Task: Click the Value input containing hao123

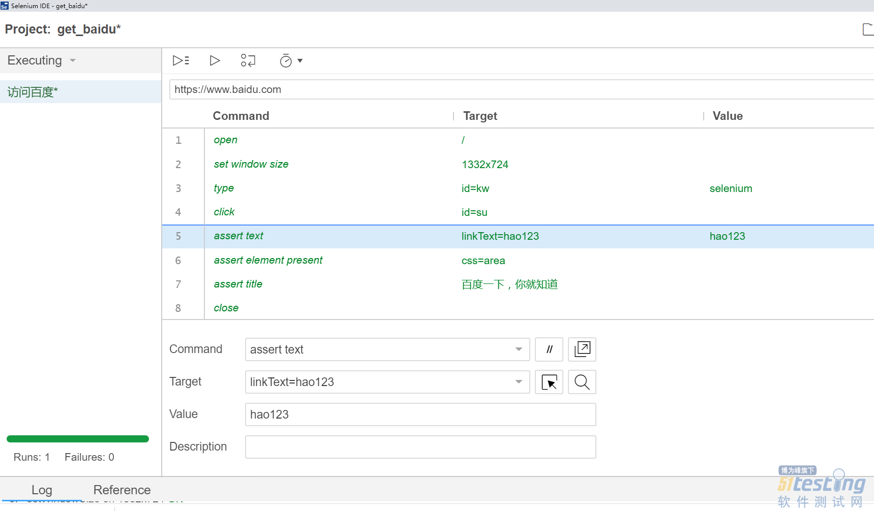Action: pos(420,414)
